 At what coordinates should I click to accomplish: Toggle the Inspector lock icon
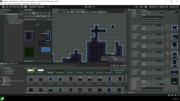coord(176,10)
